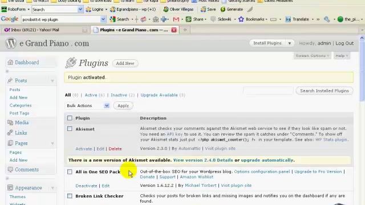
Task: Expand the Screen Options panel
Action: click(x=312, y=56)
